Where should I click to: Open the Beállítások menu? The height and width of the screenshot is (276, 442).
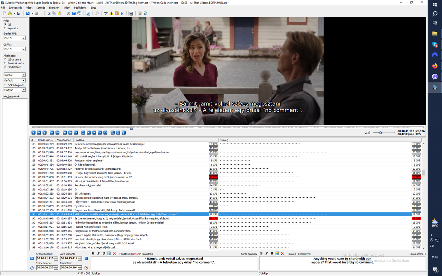pyautogui.click(x=80, y=7)
